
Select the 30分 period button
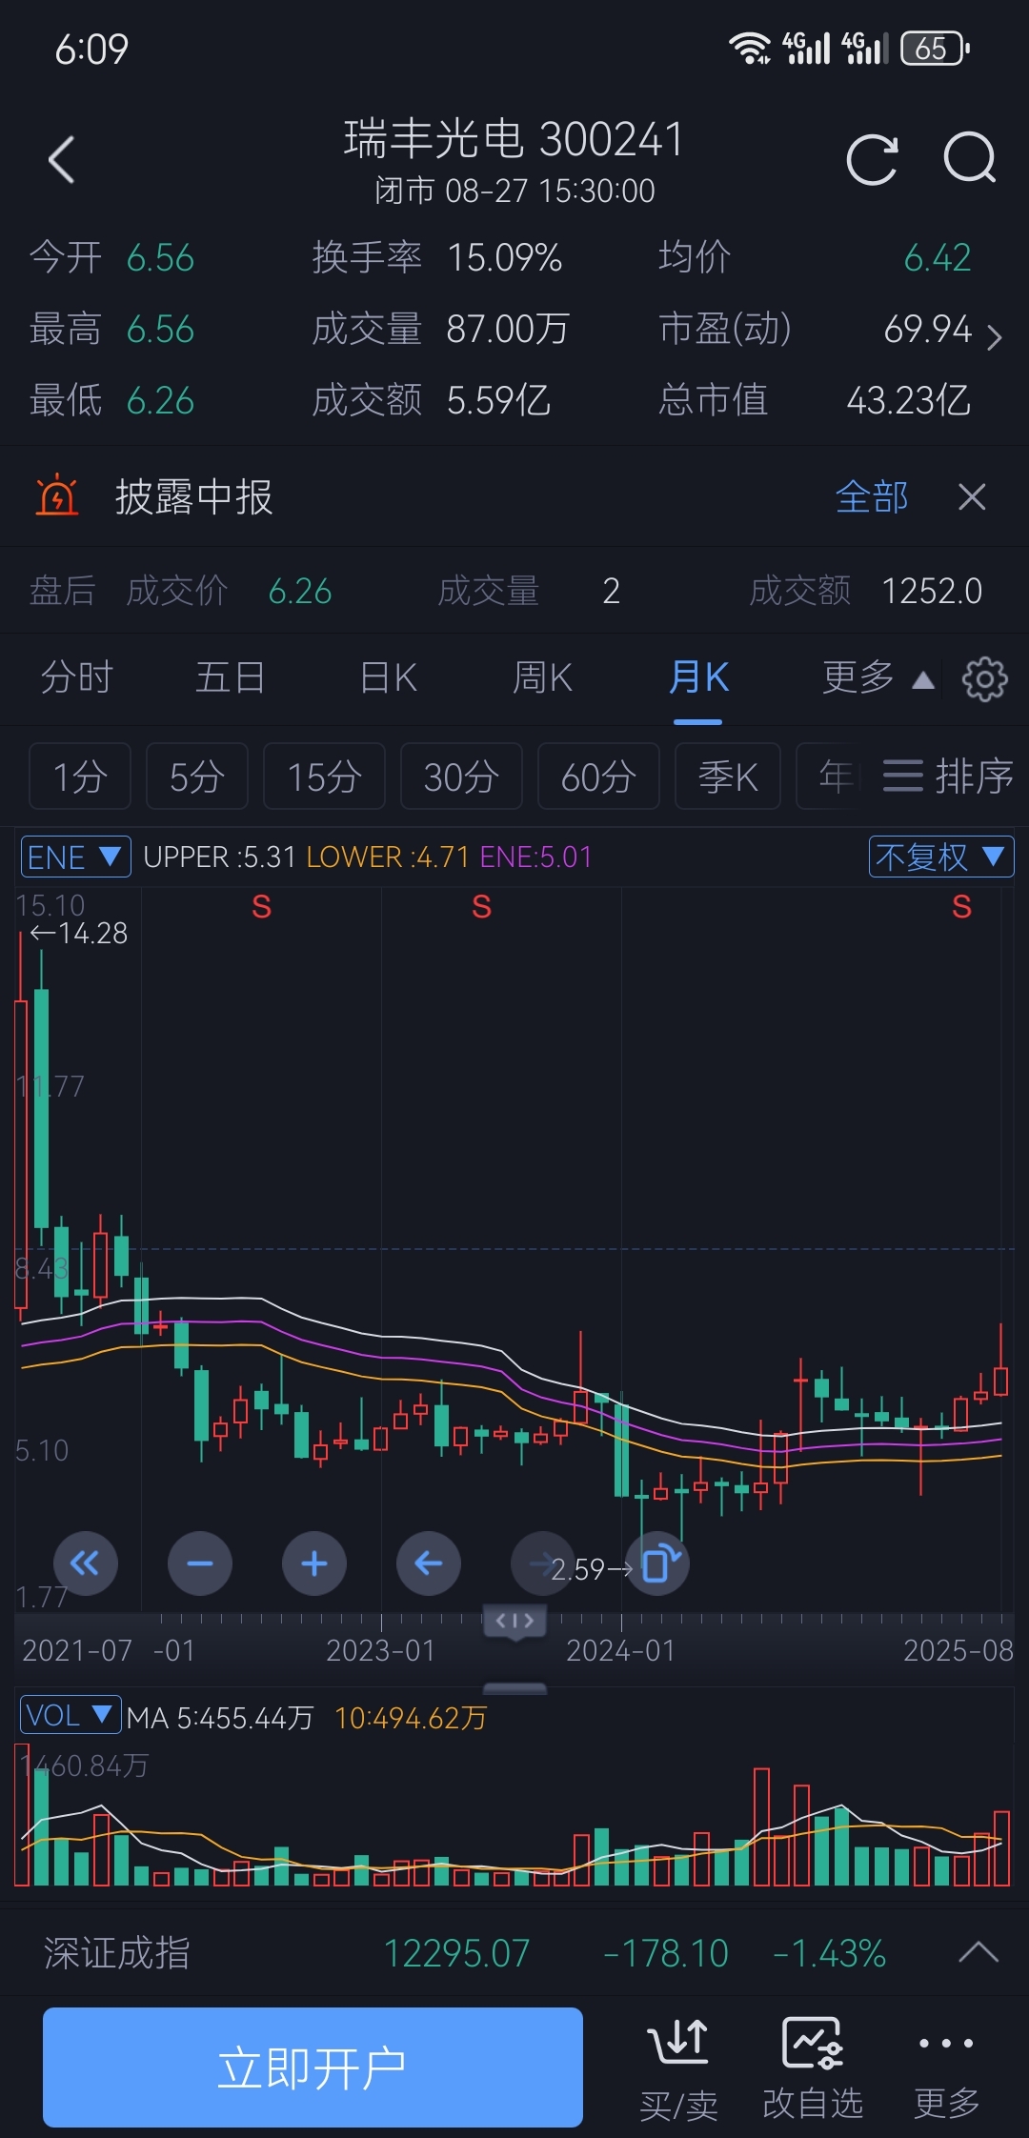pos(461,776)
